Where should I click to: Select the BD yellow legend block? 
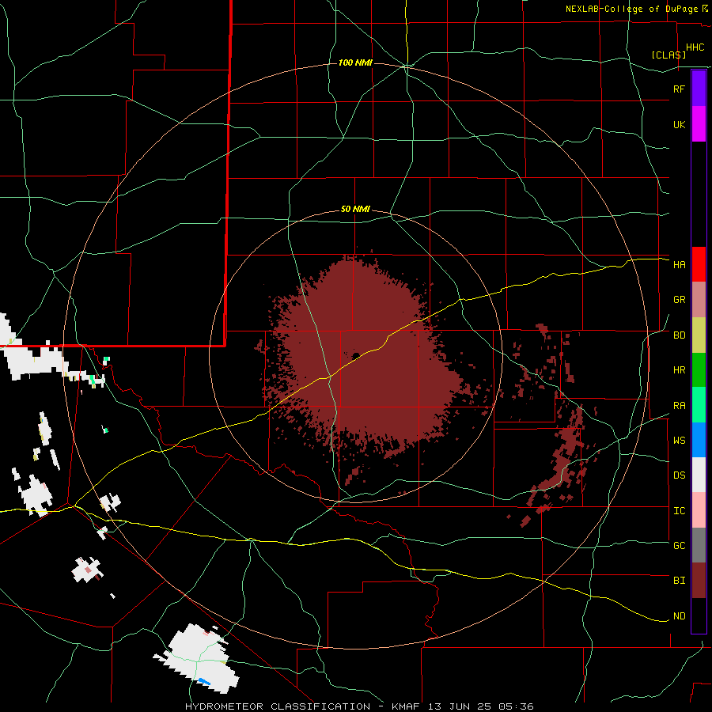click(699, 335)
